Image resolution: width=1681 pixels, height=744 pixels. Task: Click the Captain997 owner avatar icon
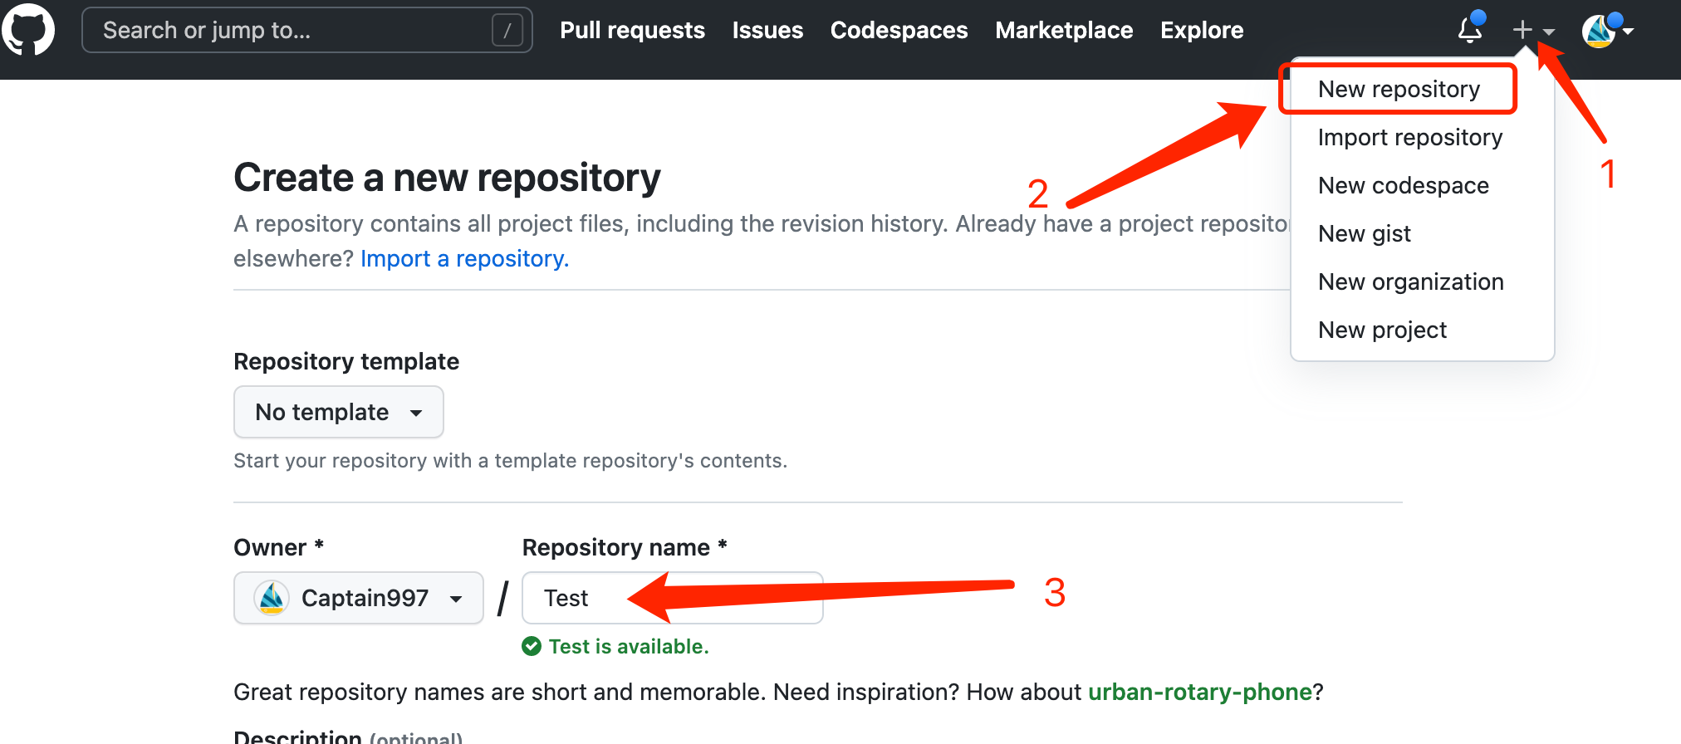(x=272, y=598)
